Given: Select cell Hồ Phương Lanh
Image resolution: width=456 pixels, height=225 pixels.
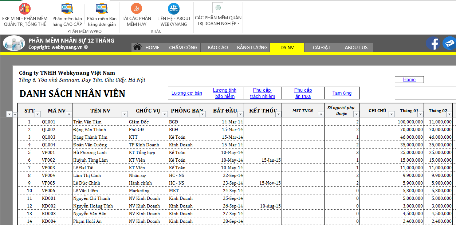Looking at the screenshot, I should click(x=100, y=153).
